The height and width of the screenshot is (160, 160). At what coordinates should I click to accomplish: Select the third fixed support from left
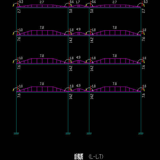pyautogui.click(x=89, y=134)
